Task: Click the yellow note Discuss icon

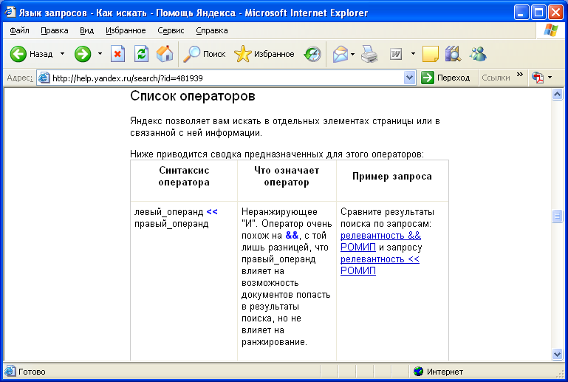Action: click(431, 55)
